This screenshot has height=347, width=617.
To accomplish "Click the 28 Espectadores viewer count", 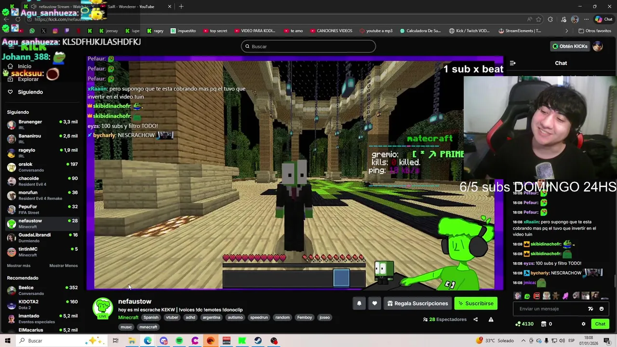I will pos(444,320).
